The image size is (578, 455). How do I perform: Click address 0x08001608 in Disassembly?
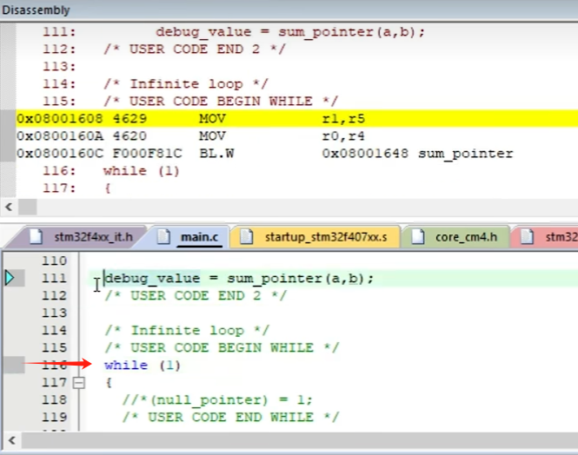point(60,119)
